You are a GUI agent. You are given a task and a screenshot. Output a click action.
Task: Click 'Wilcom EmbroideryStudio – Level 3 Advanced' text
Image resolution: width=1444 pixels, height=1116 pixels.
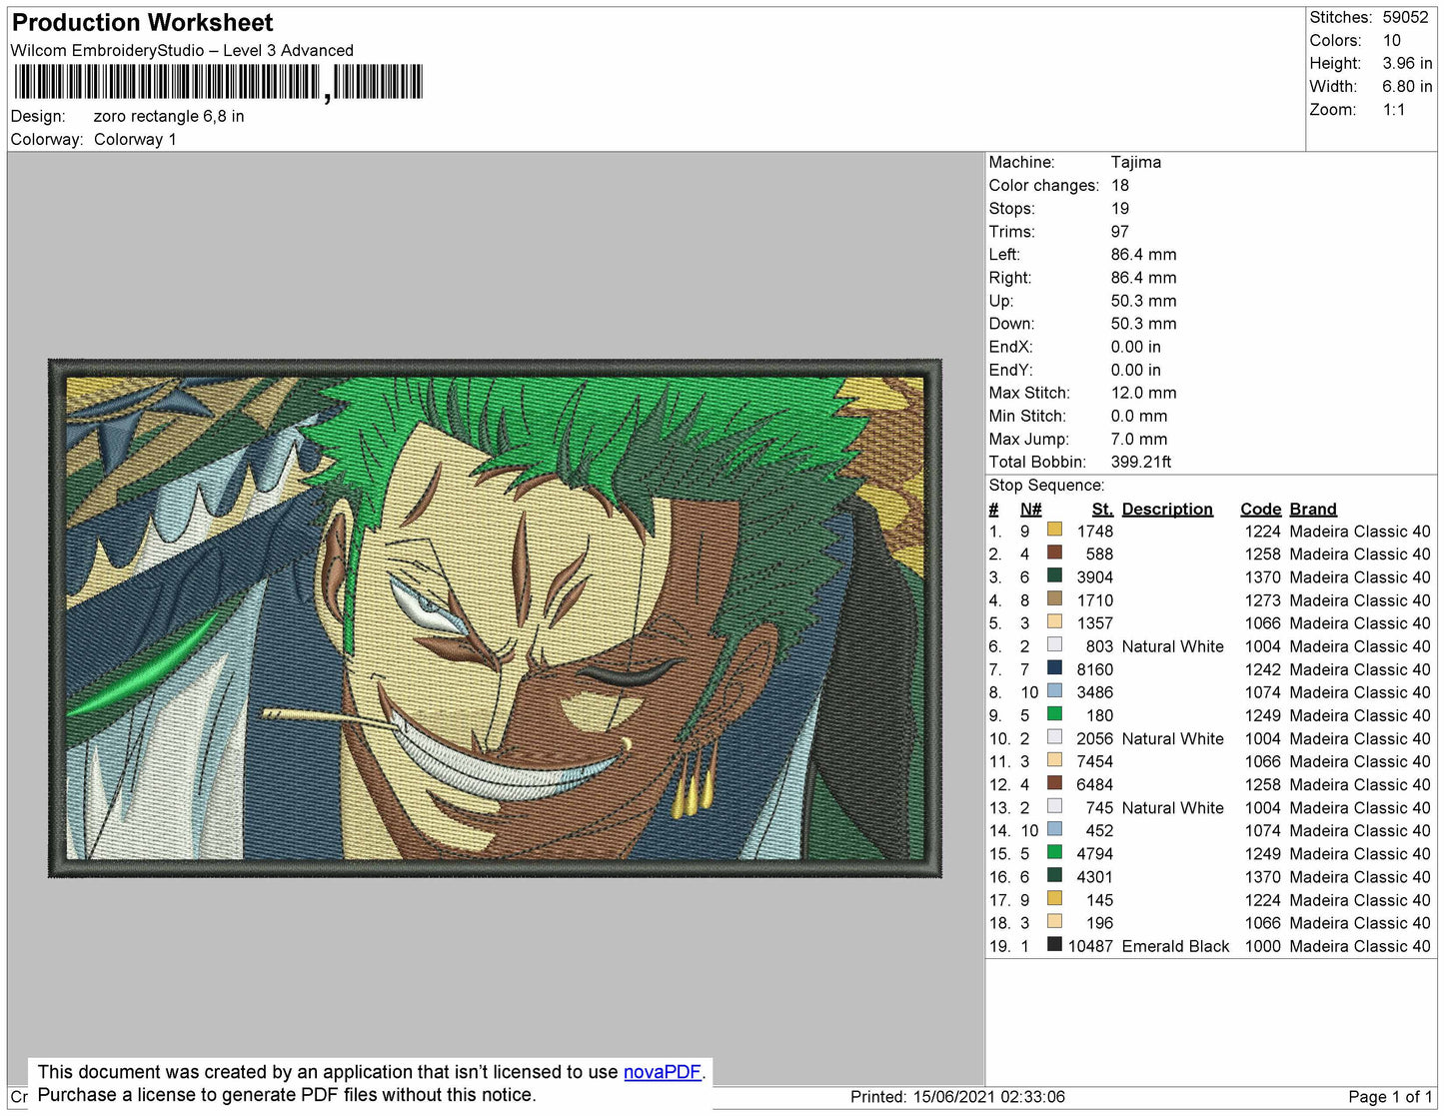pos(182,50)
